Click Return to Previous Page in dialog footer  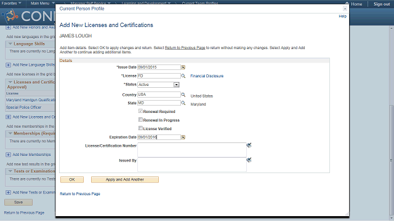tap(80, 194)
